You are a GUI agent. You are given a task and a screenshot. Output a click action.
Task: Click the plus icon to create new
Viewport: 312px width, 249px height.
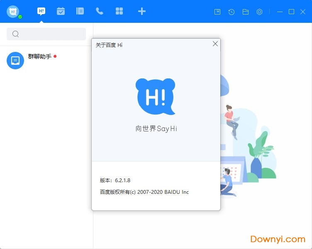142,11
